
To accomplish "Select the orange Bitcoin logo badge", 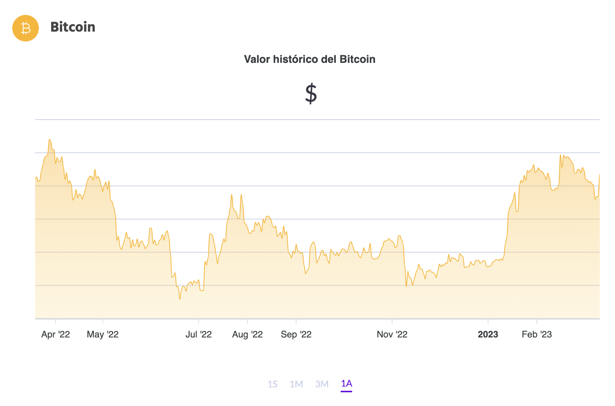I will (x=25, y=28).
